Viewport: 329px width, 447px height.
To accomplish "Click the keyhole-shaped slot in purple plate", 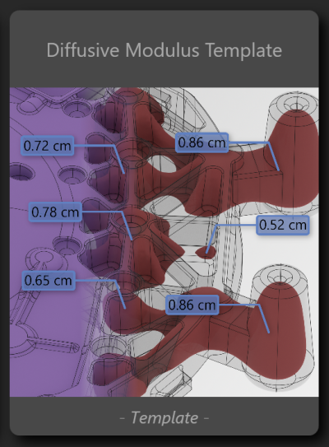I will [x=42, y=257].
